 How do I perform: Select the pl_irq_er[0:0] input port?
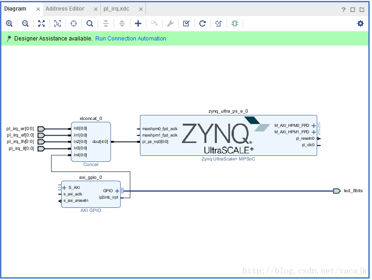tap(41, 129)
